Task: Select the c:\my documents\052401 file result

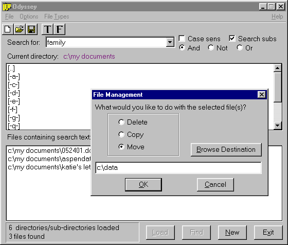Action: point(49,150)
